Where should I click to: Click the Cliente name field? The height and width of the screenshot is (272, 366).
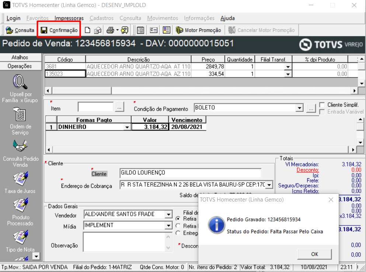(x=190, y=173)
